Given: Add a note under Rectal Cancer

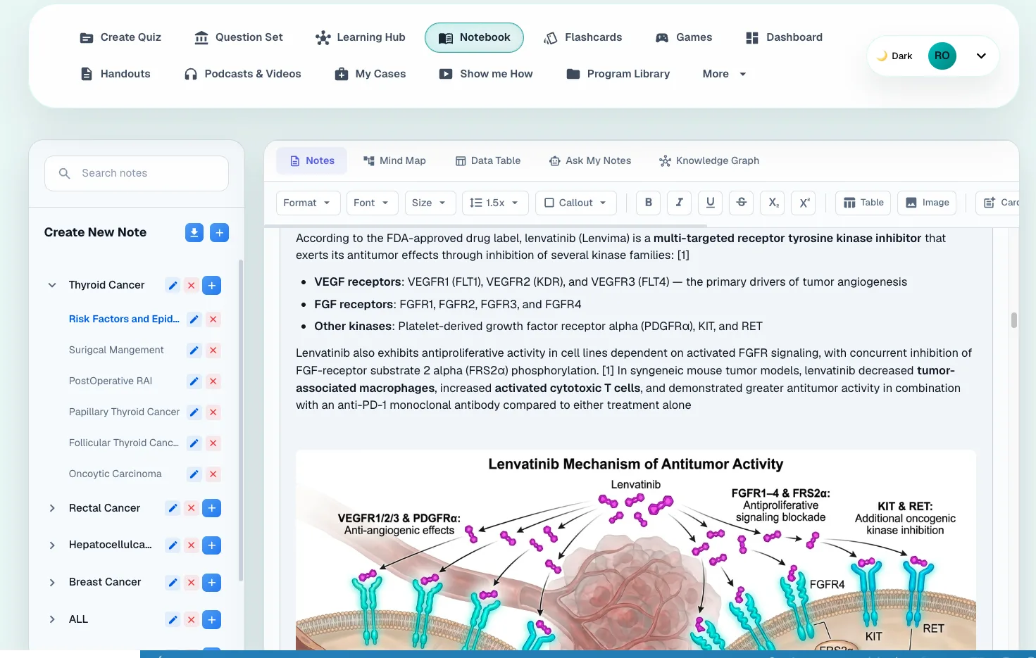Looking at the screenshot, I should [x=211, y=508].
